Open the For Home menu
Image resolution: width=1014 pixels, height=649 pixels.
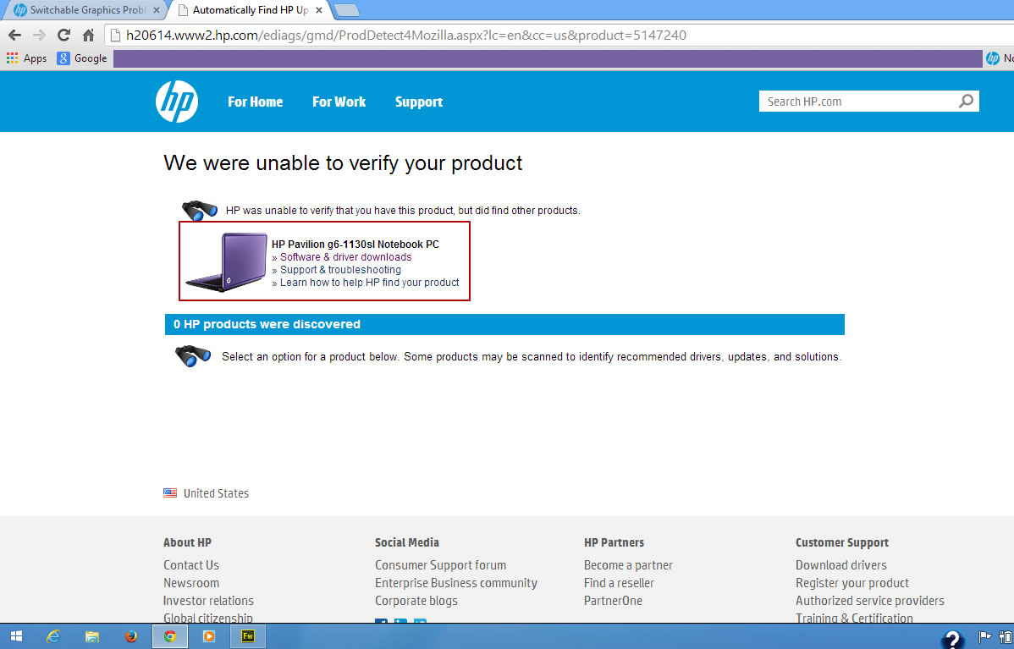click(255, 102)
